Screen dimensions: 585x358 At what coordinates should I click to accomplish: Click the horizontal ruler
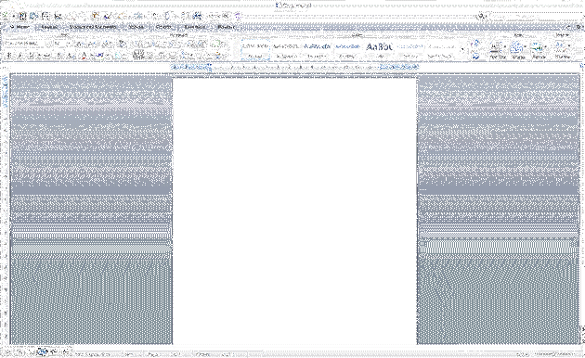tap(294, 67)
